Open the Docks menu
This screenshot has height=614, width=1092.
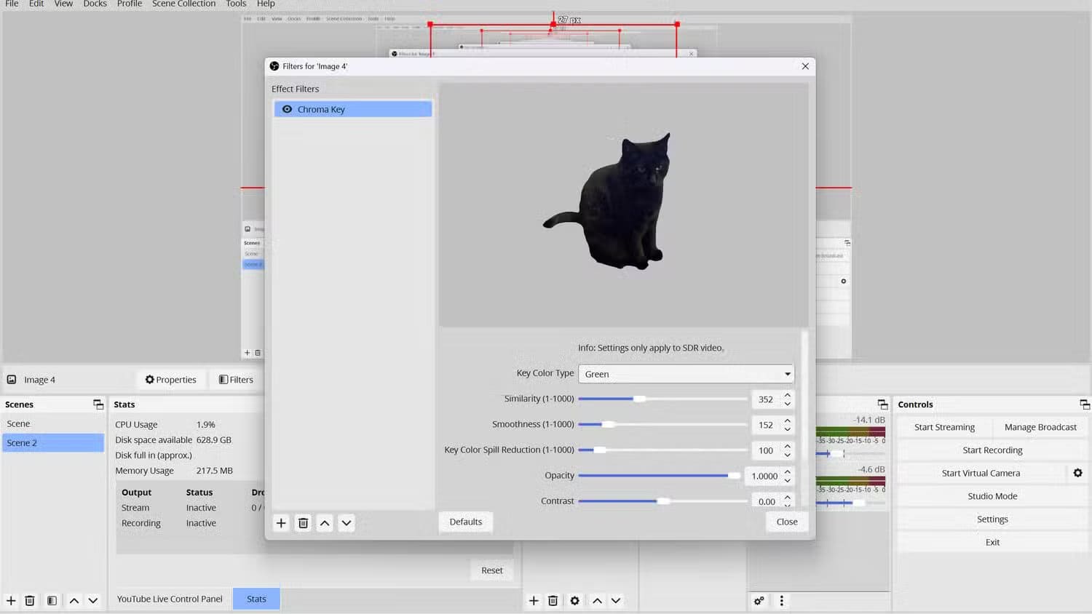95,4
